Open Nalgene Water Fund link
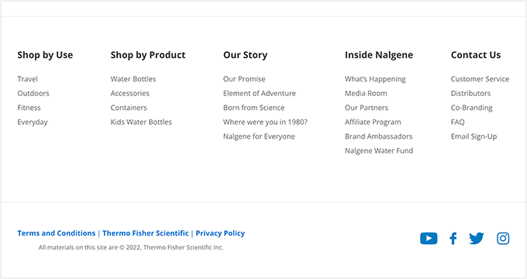Viewport: 527px width, 279px height. point(379,150)
